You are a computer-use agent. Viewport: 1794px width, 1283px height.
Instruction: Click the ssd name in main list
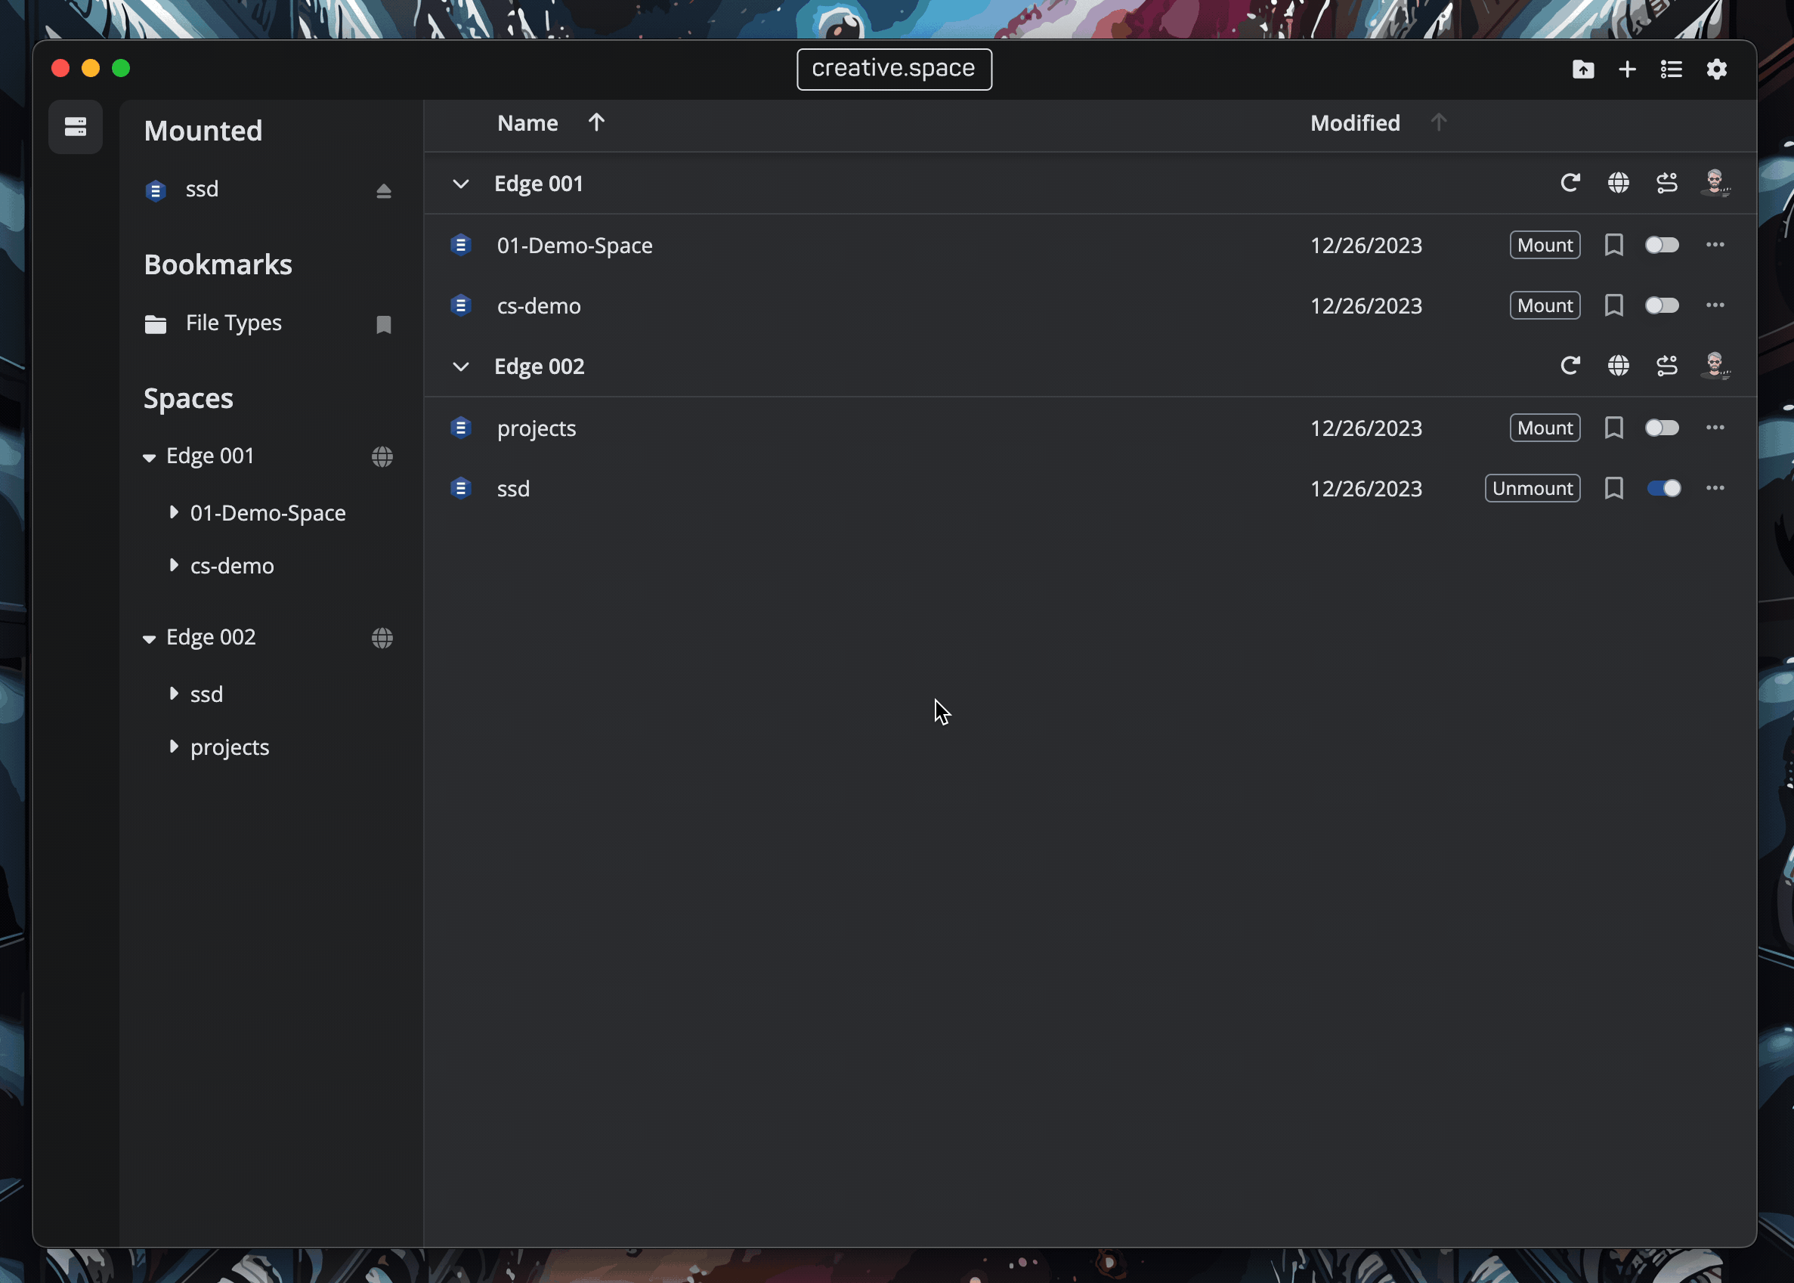point(513,489)
